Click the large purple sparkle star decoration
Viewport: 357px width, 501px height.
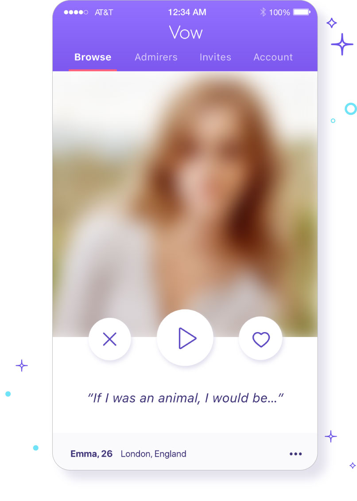click(342, 44)
